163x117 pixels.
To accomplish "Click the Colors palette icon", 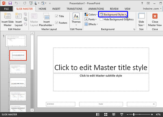I will (x=86, y=14).
